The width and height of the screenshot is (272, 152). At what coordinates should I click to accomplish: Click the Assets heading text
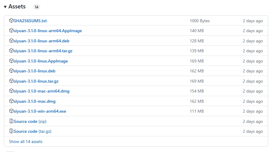click(x=17, y=7)
